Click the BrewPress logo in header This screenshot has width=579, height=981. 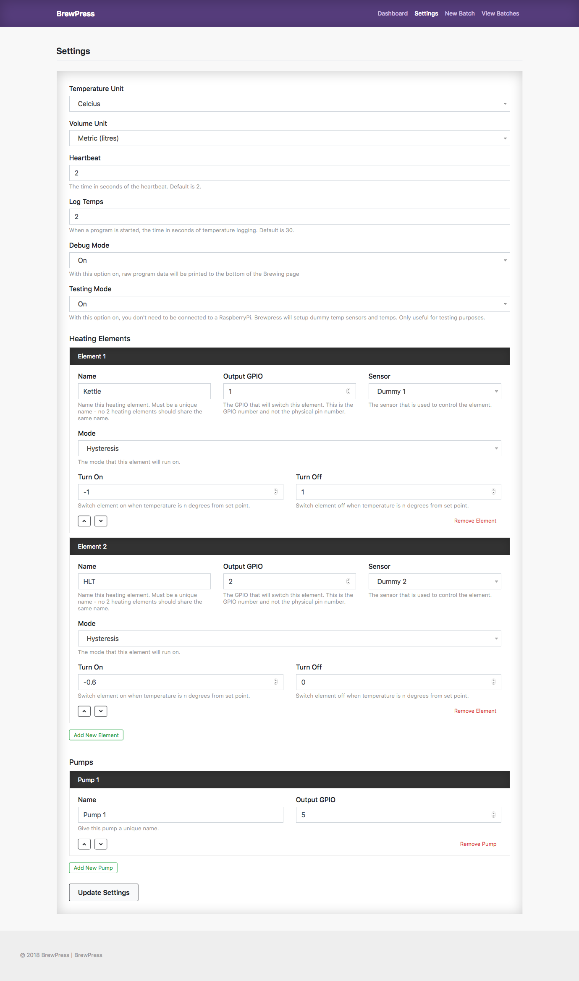coord(76,14)
